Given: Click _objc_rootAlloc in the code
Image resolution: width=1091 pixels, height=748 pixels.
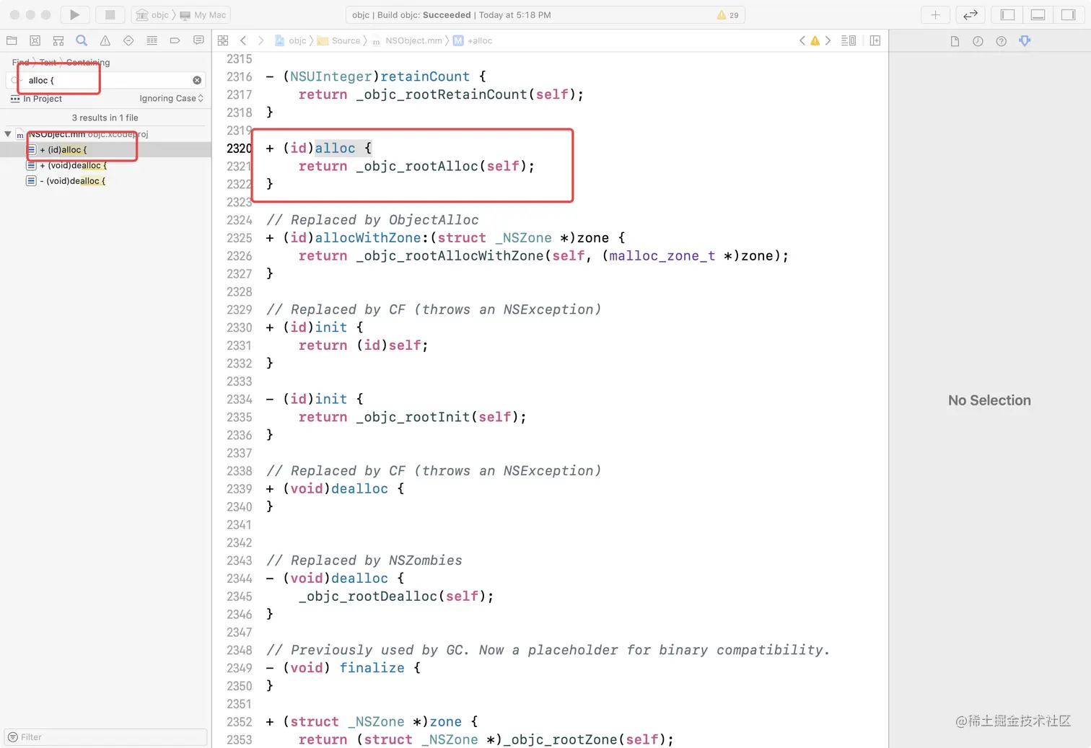Looking at the screenshot, I should (x=417, y=167).
